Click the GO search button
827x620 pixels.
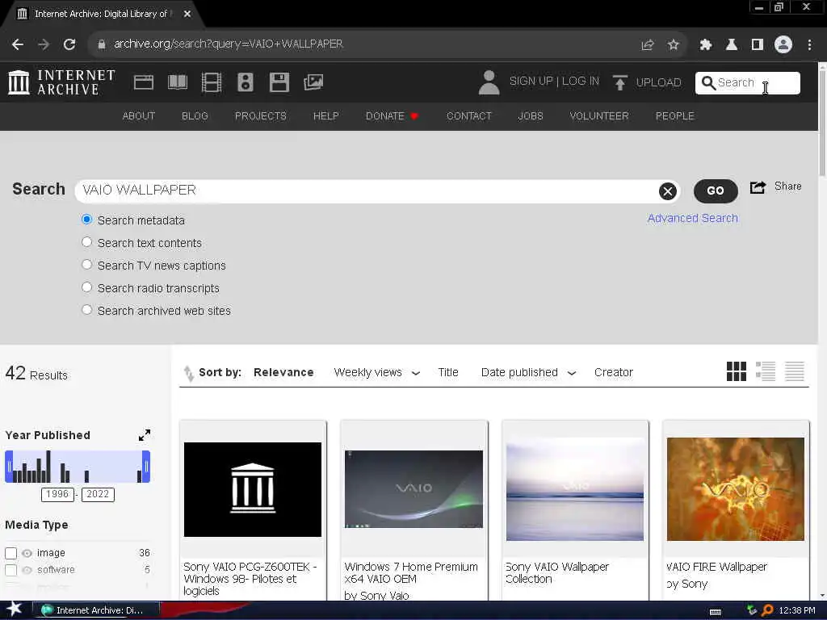[x=716, y=191]
